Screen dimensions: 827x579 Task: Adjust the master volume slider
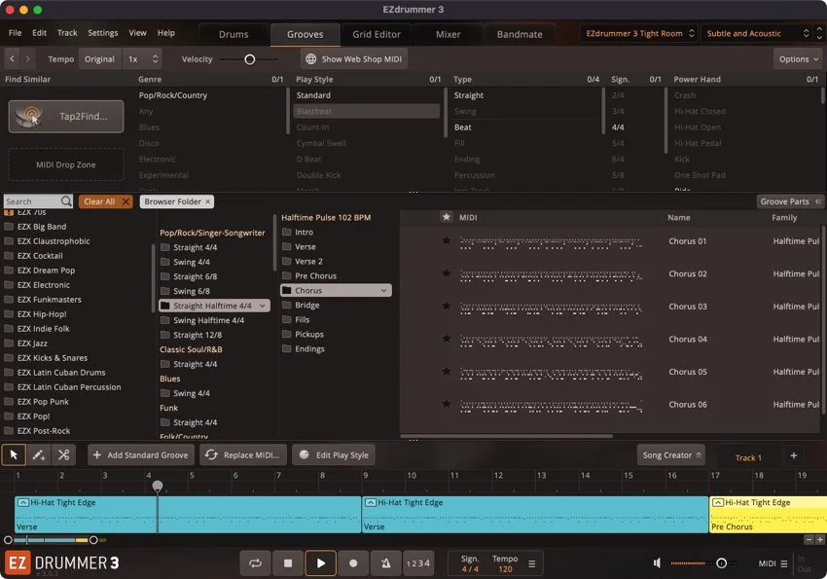pos(722,563)
